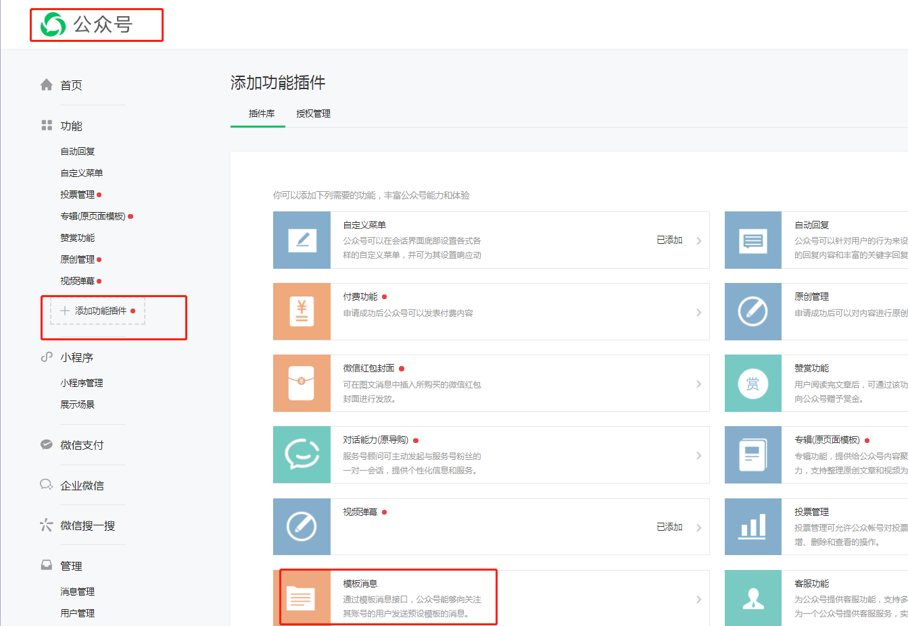Open 视频弹幕 in the sidebar
The height and width of the screenshot is (626, 908).
78,281
